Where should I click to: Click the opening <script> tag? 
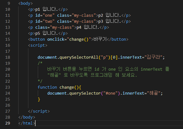37,45
